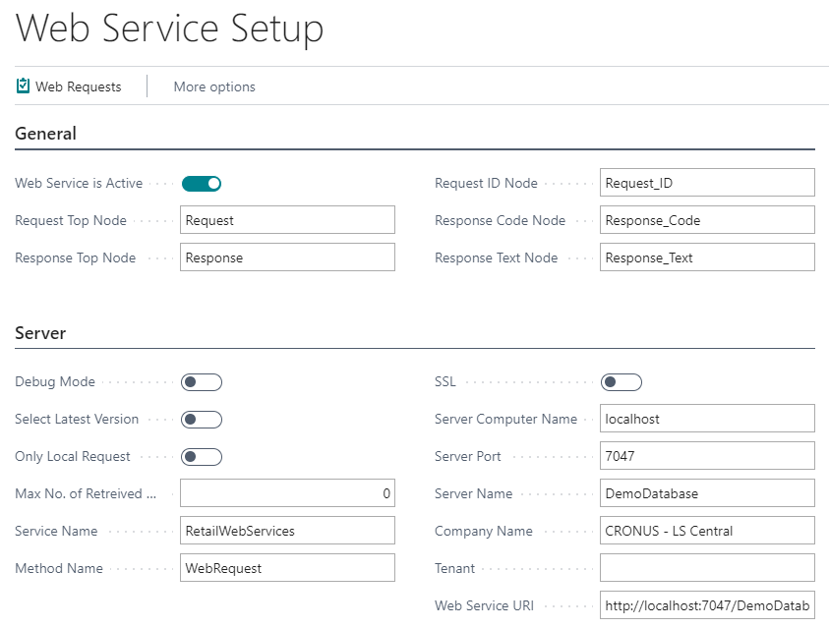Screen dimensions: 829x628
Task: Click the Request Top Node field
Action: [287, 220]
